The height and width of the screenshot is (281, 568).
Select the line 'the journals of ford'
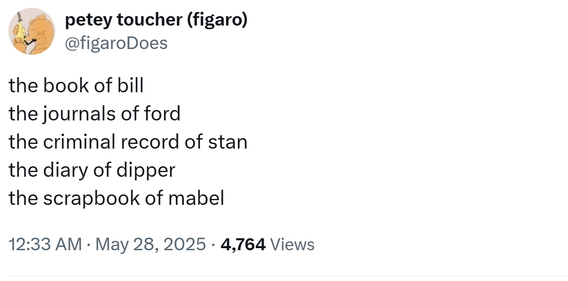click(94, 114)
